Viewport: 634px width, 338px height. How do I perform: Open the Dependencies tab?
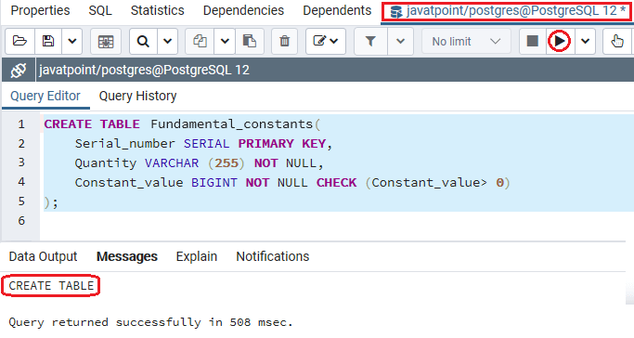243,10
